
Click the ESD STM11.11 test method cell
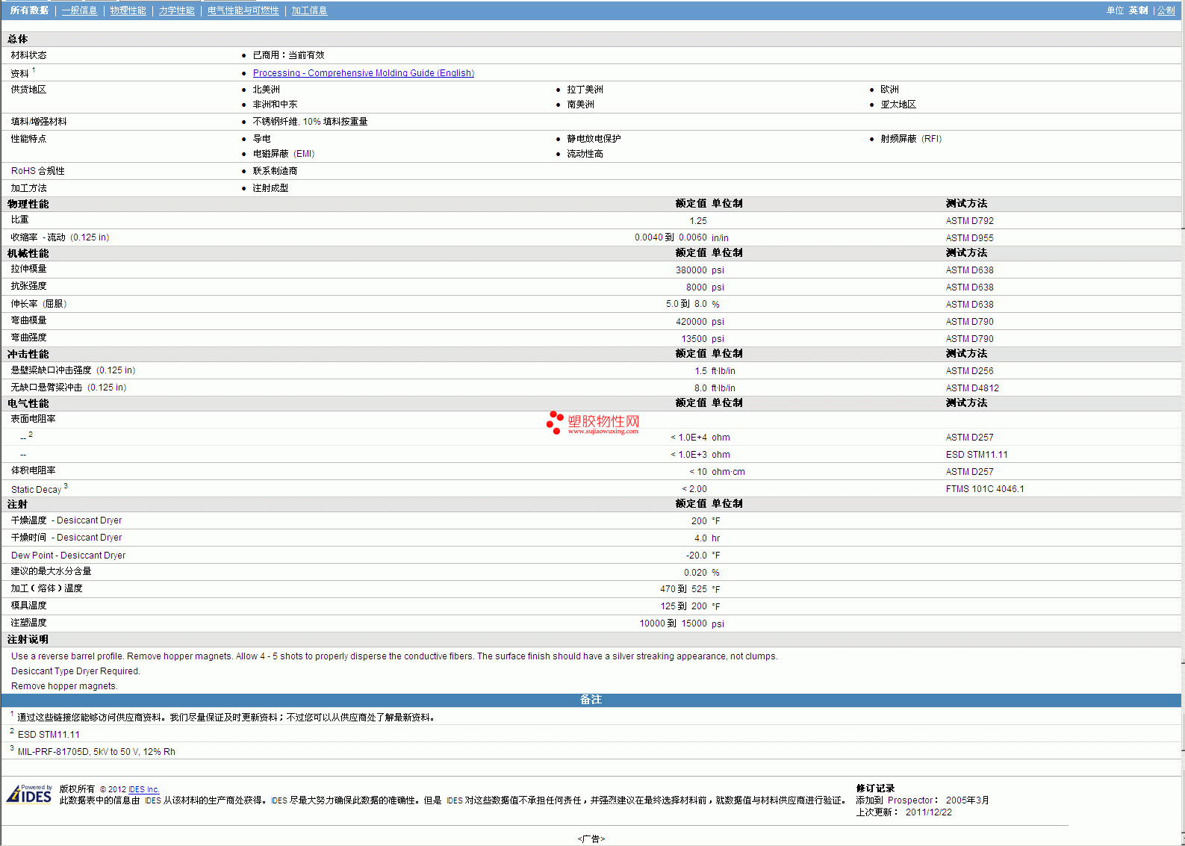[x=977, y=455]
